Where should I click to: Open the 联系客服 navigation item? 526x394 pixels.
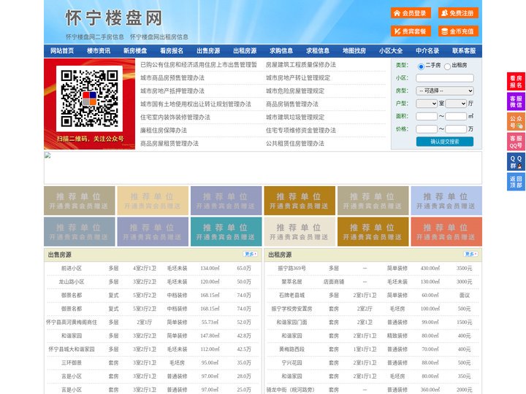[464, 50]
